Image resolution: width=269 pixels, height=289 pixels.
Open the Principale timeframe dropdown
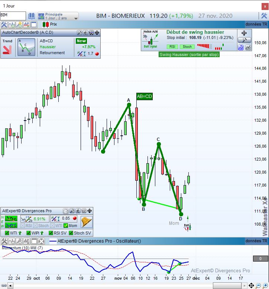[x=58, y=16]
